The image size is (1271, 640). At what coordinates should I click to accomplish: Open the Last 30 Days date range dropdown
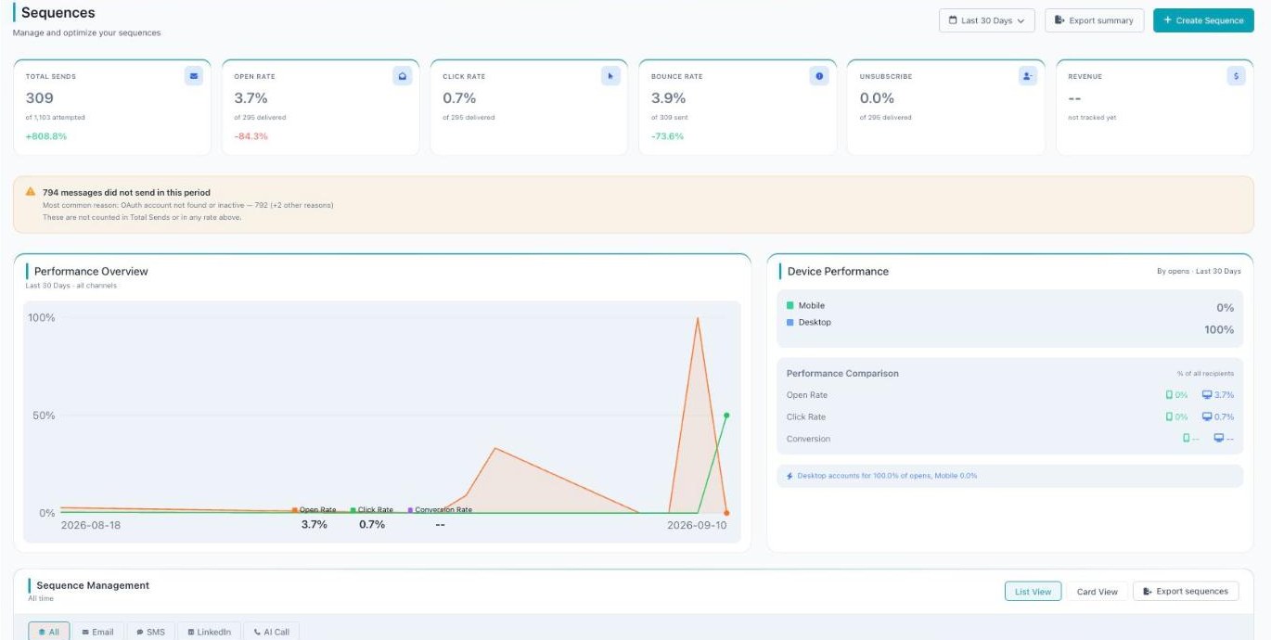click(x=986, y=20)
